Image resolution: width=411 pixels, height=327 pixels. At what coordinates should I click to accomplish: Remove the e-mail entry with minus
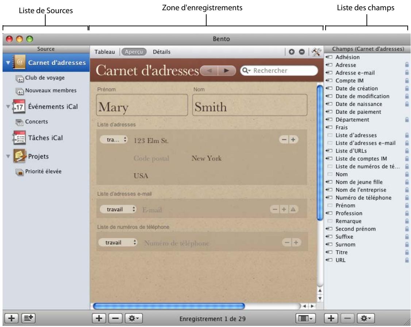click(x=275, y=209)
